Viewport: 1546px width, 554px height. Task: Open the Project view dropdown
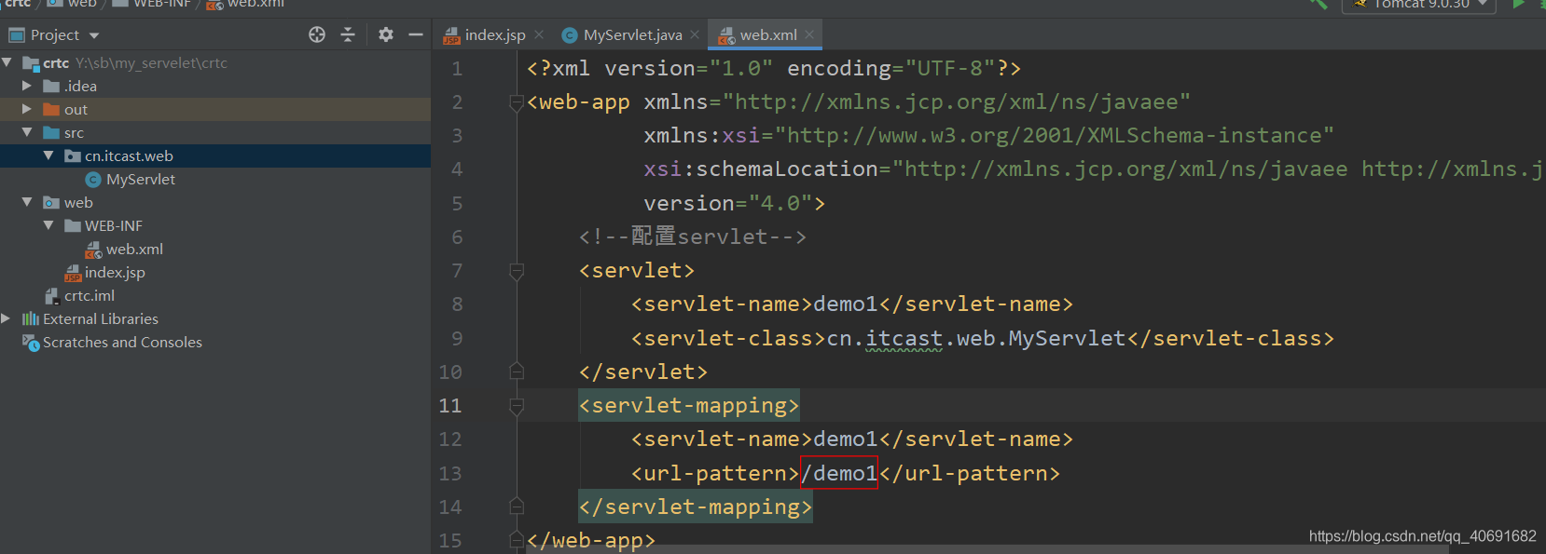tap(94, 35)
